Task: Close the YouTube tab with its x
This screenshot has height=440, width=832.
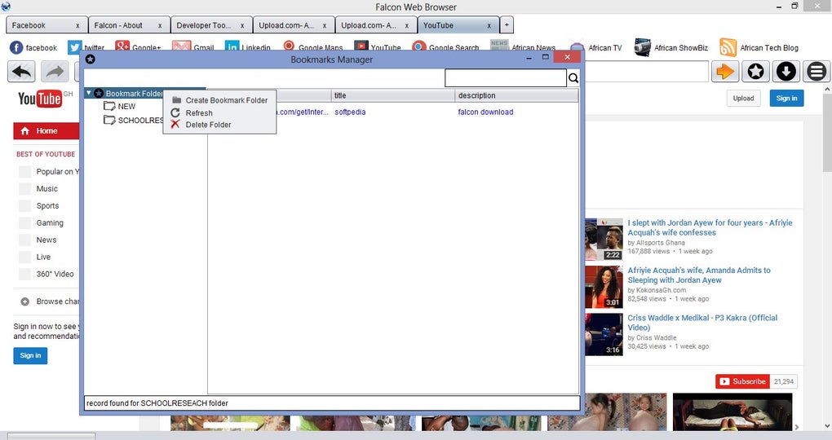Action: [x=489, y=25]
